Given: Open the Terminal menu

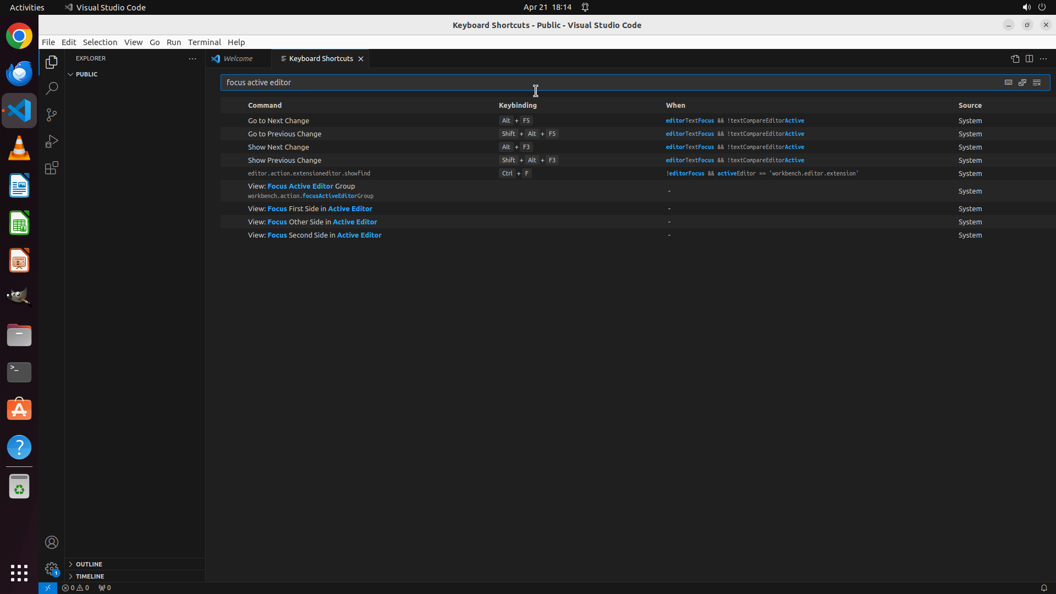Looking at the screenshot, I should pyautogui.click(x=204, y=42).
